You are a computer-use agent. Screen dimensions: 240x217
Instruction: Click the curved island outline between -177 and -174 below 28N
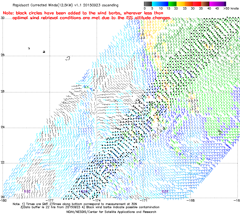[68, 58]
